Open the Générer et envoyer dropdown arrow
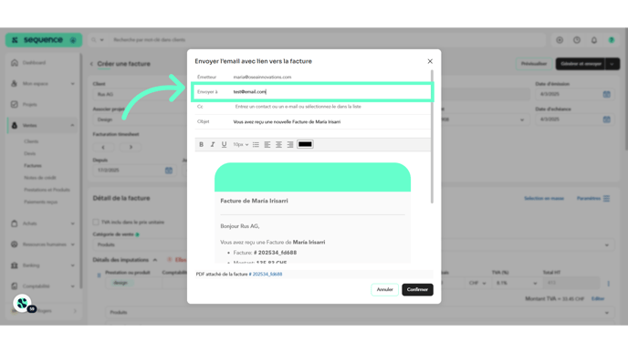 pos(612,64)
